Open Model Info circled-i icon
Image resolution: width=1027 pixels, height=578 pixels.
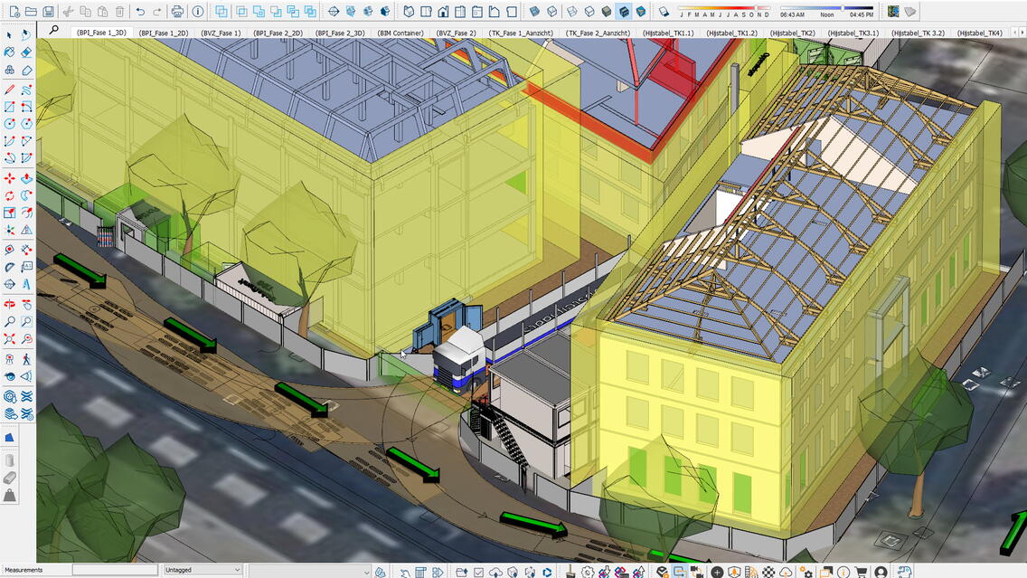coord(198,12)
